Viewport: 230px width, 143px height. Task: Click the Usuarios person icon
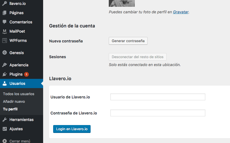point(5,83)
